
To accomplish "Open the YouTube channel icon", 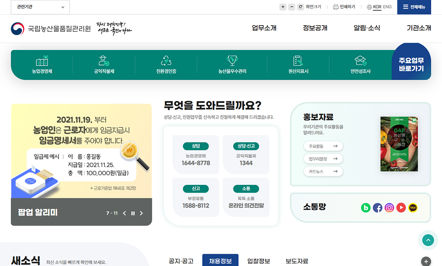I will [401, 208].
